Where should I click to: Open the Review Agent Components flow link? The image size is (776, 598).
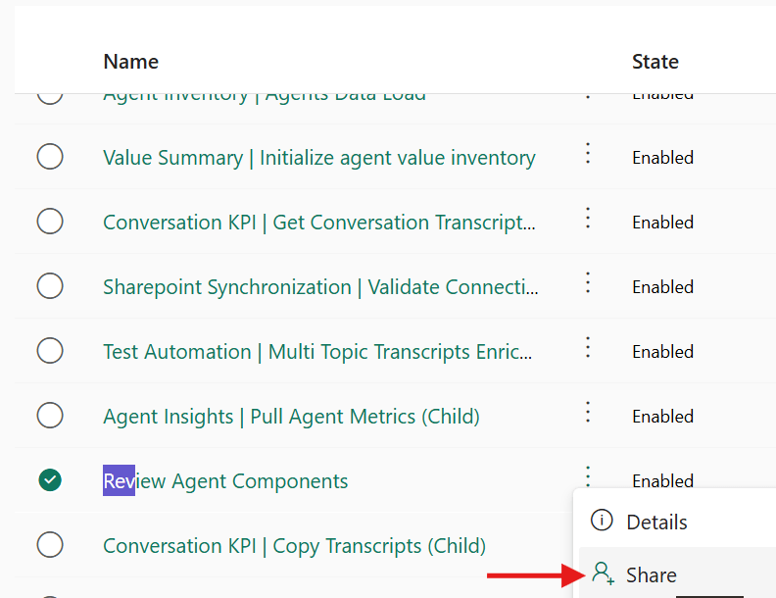[225, 481]
